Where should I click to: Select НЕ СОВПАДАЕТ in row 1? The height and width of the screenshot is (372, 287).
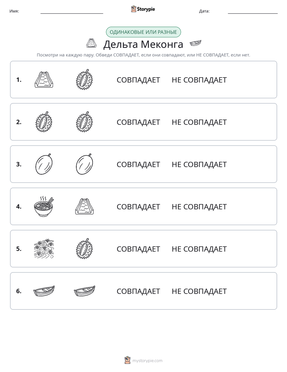pyautogui.click(x=199, y=80)
